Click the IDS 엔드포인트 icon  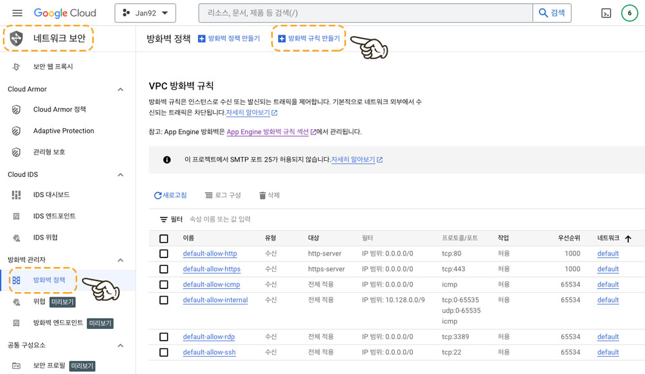[16, 216]
